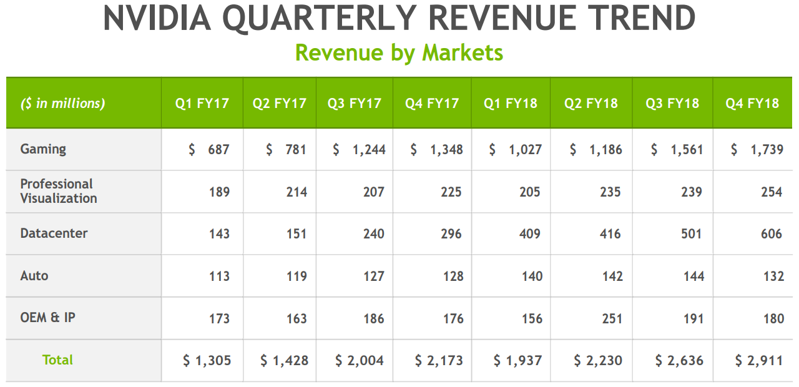
Task: Select Gaming Q2 FY17 value "781"
Action: pos(296,150)
